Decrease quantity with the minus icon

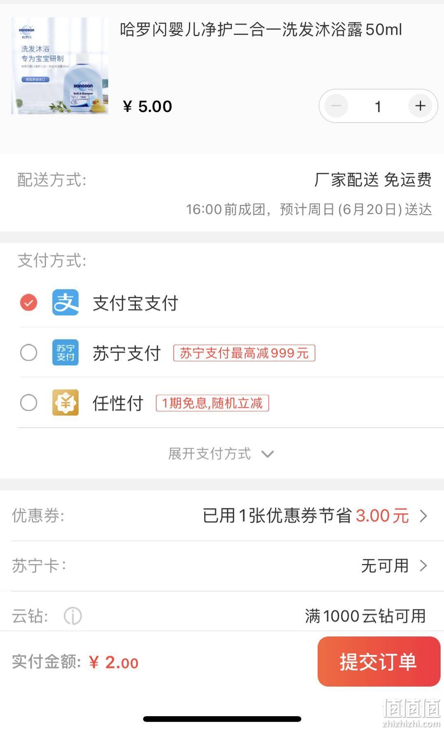336,106
